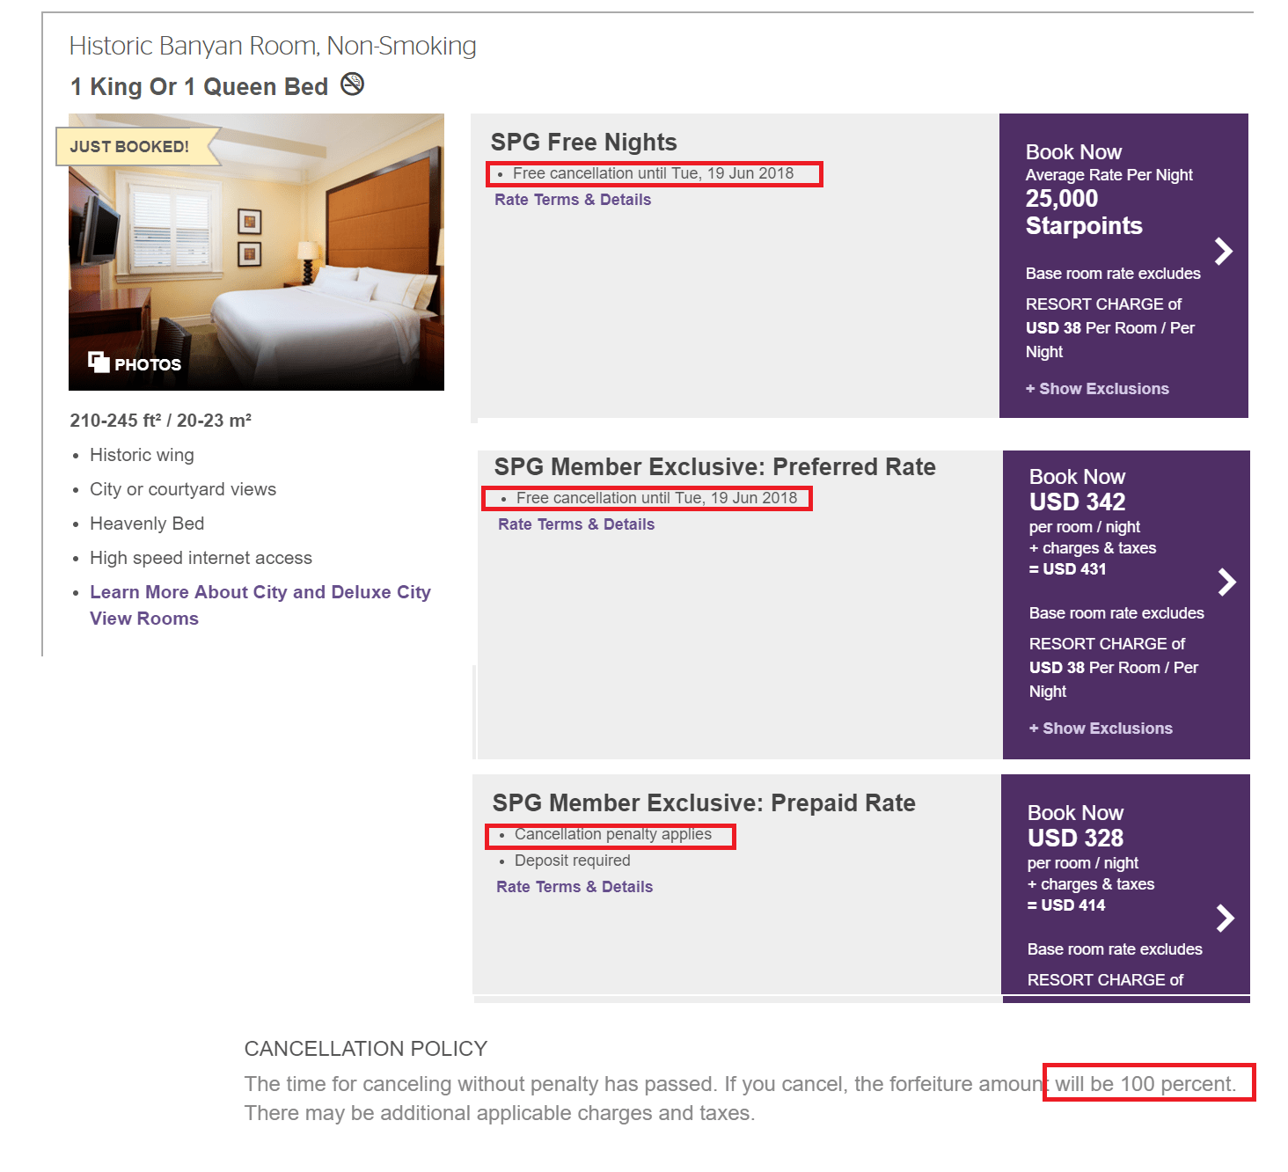Click the Heavenly Bed bullet
The height and width of the screenshot is (1172, 1288).
coord(147,524)
